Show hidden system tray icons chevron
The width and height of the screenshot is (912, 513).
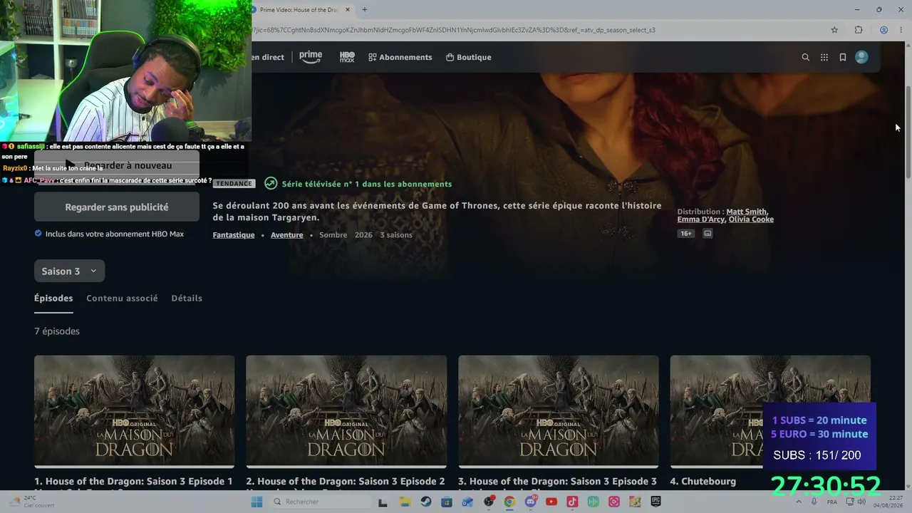click(798, 502)
